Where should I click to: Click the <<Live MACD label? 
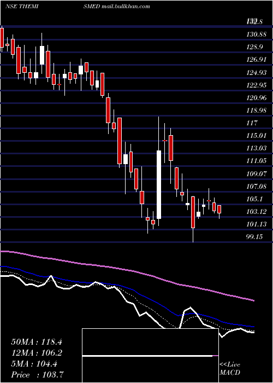[230, 368]
